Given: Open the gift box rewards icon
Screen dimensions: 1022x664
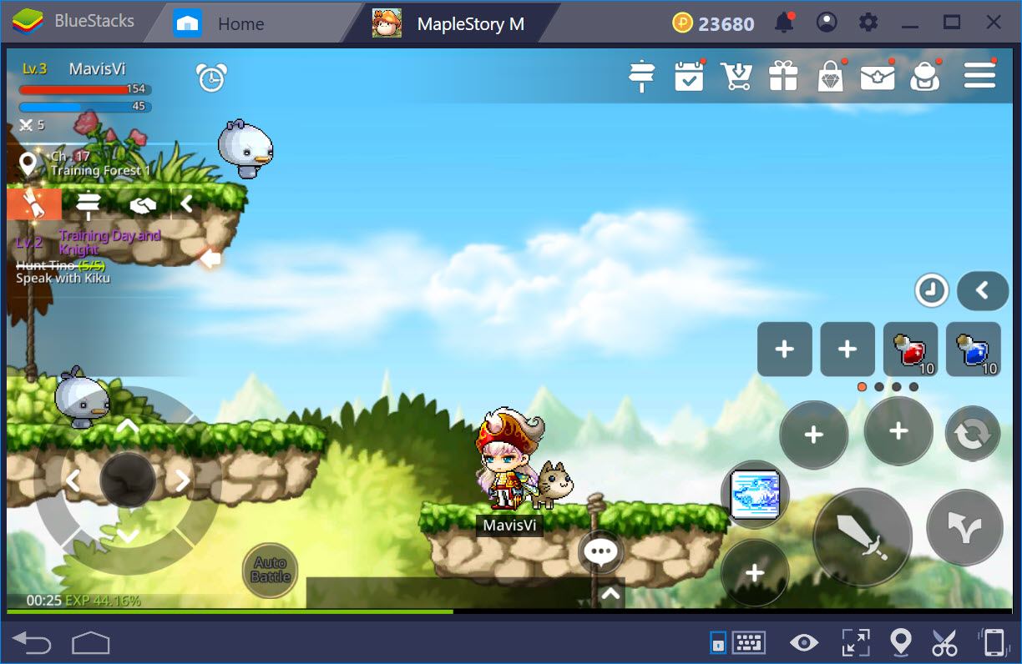Looking at the screenshot, I should coord(783,77).
